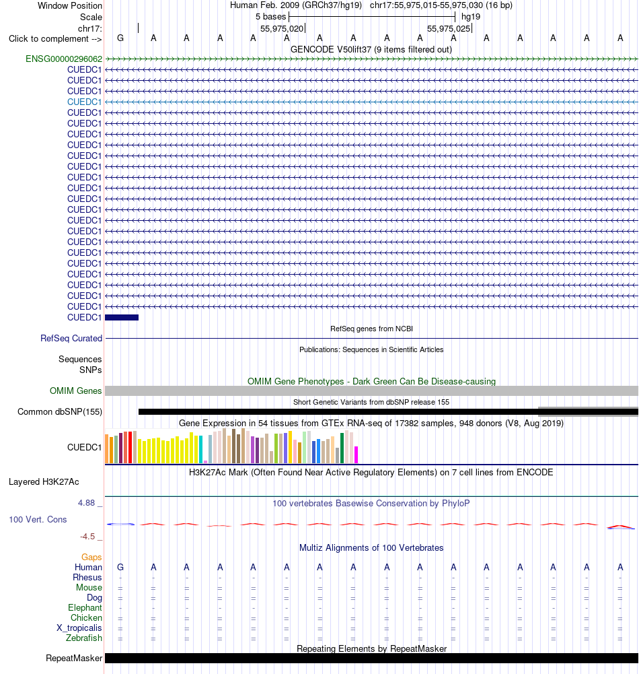Click the Rhesus alignment row label
The width and height of the screenshot is (639, 674).
87,577
